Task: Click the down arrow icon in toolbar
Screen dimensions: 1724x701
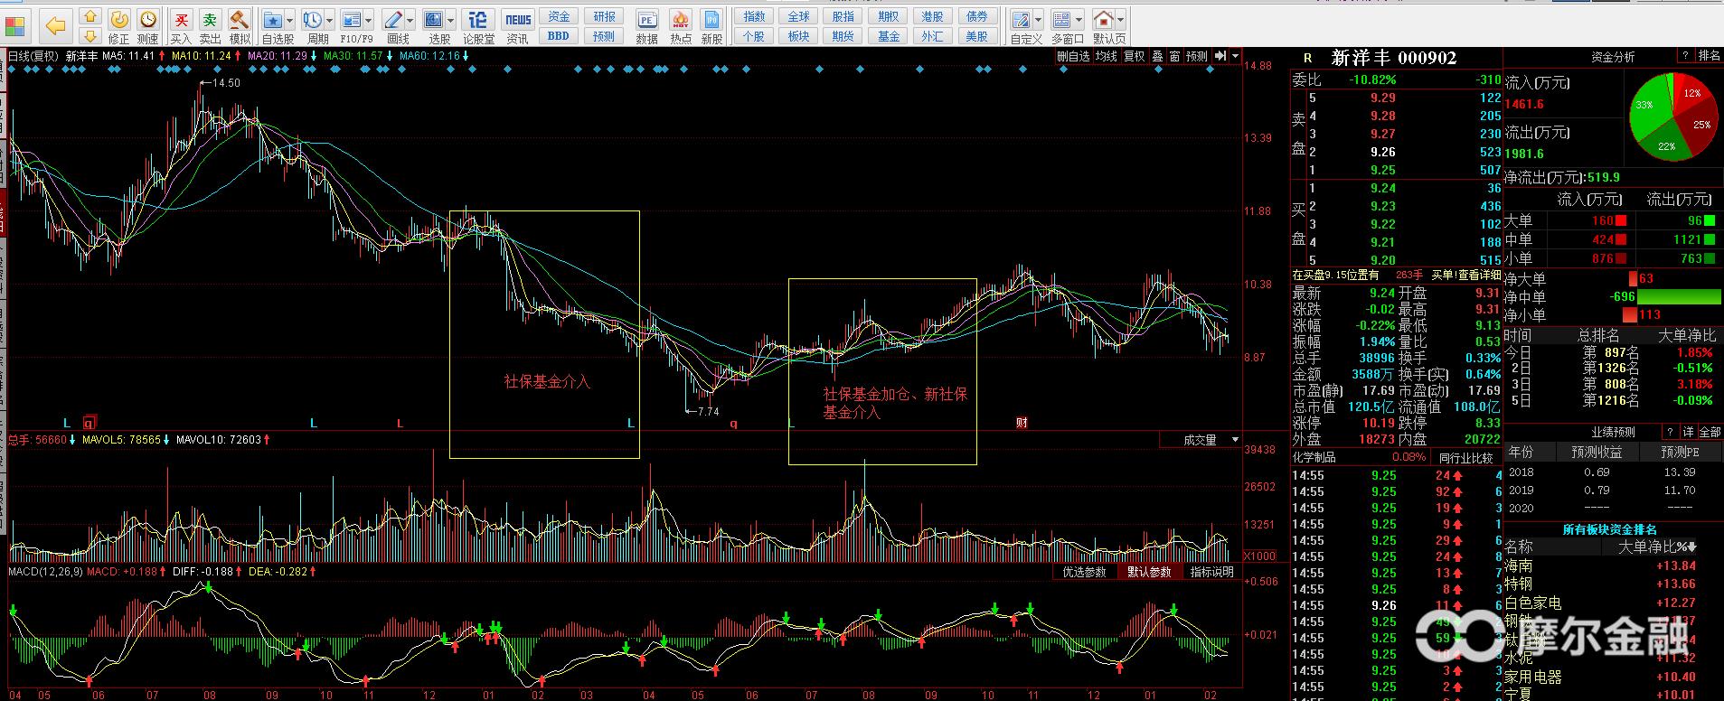Action: tap(89, 36)
